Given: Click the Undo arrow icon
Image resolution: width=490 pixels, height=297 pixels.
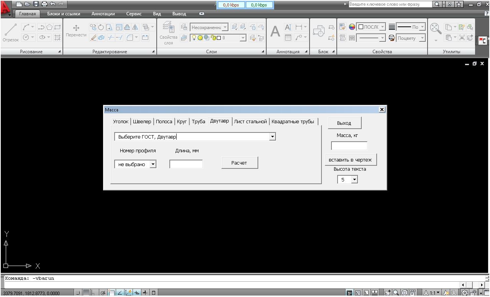Looking at the screenshot, I should [52, 4].
